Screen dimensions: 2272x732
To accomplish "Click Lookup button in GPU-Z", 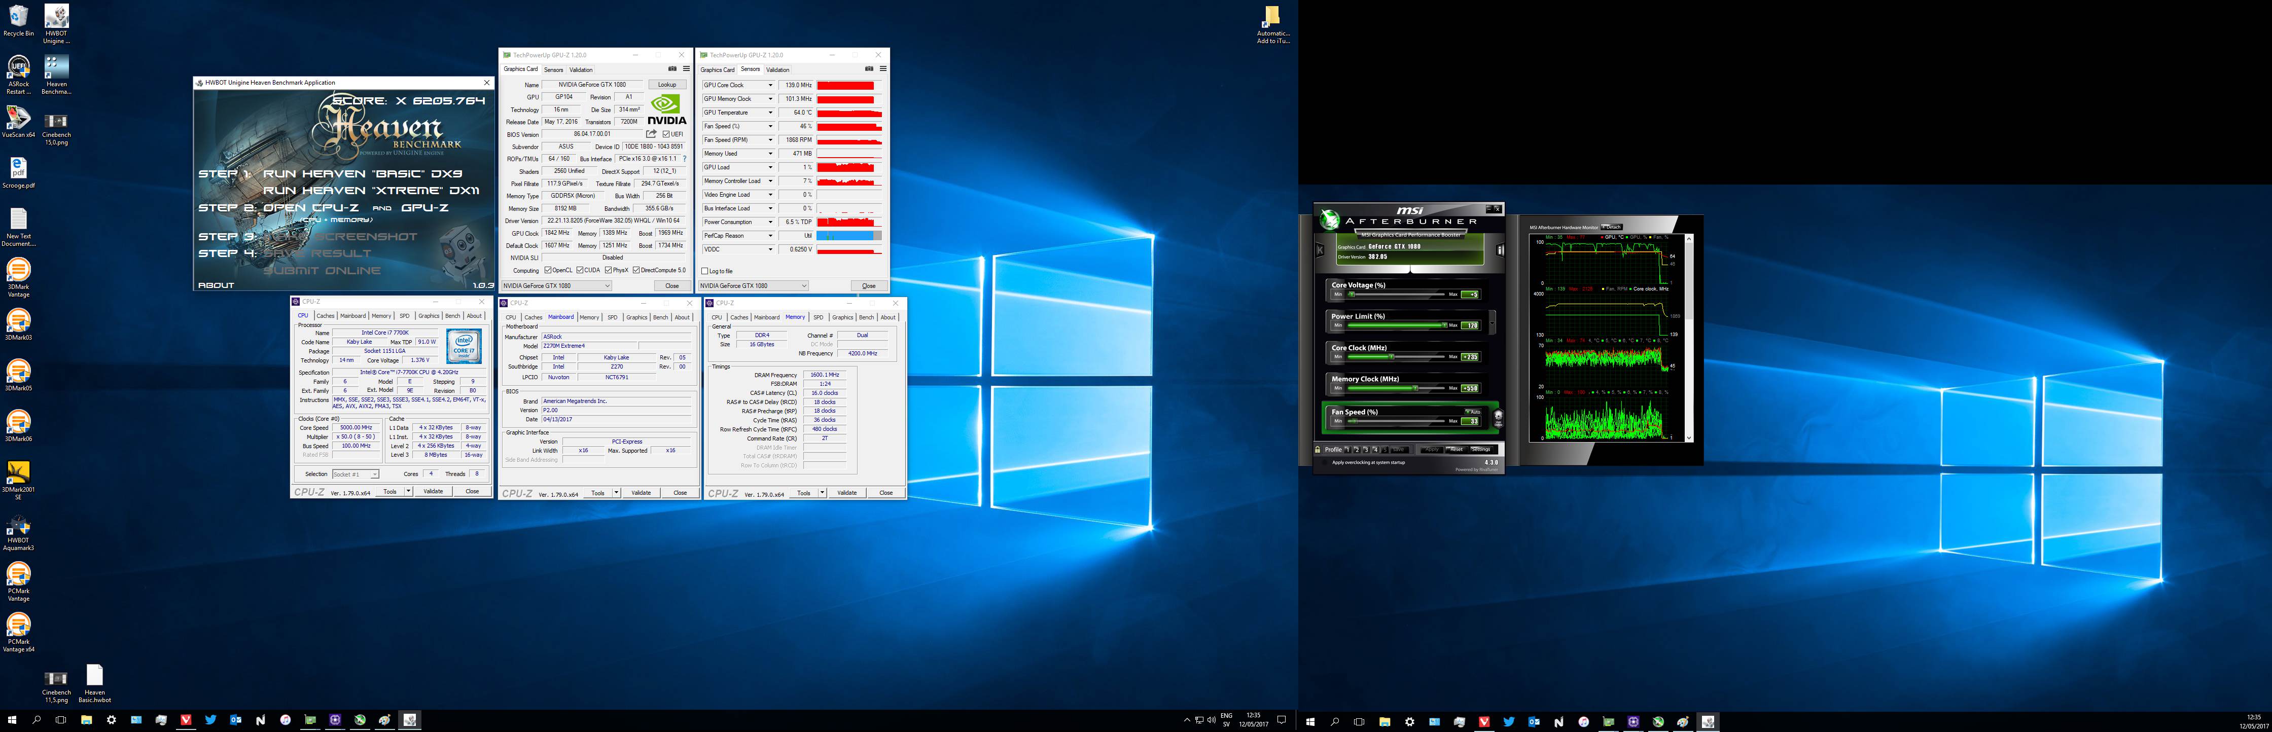I will [667, 86].
